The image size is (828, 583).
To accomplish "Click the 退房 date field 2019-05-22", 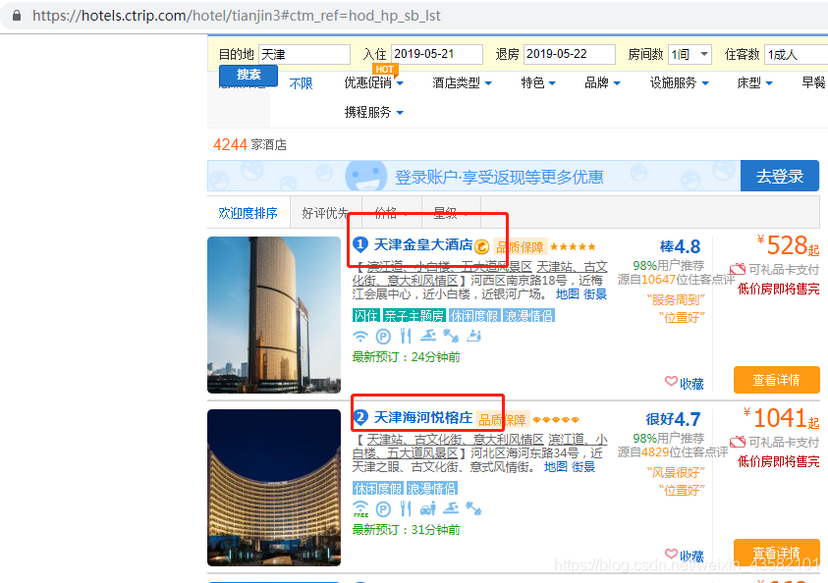I will 570,54.
